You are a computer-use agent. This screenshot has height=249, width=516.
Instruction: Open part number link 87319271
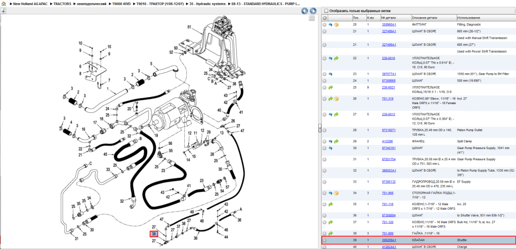point(389,130)
